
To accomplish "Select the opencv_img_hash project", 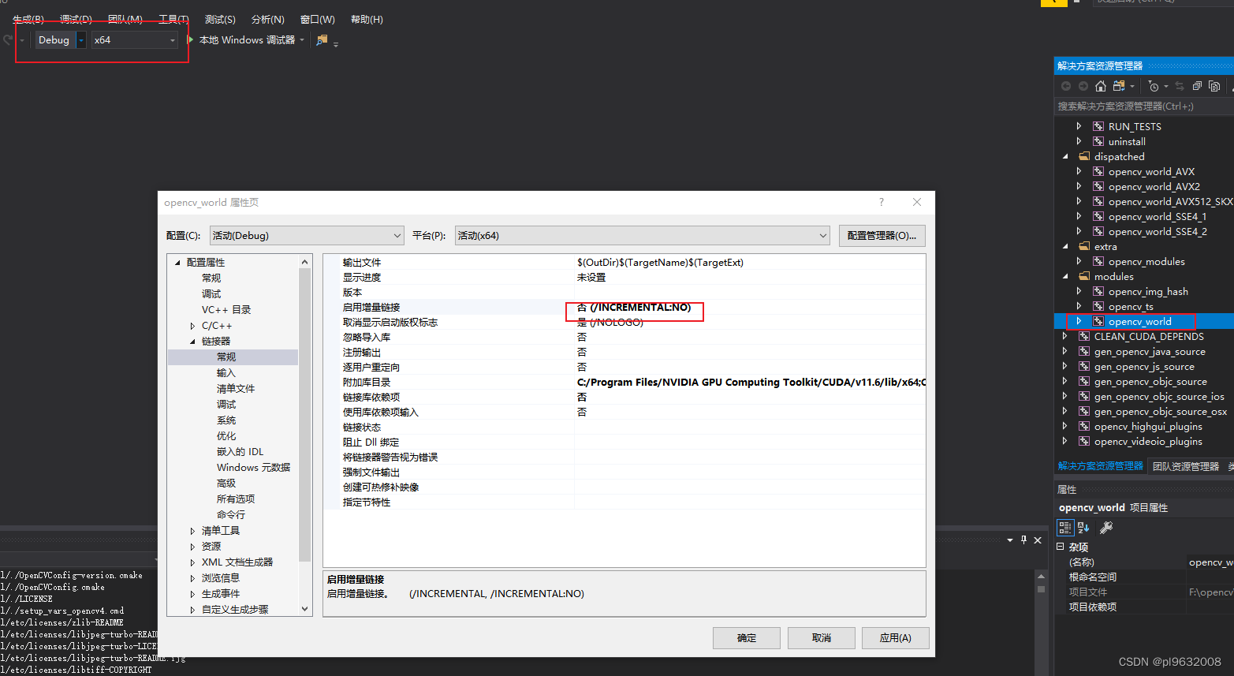I will [1148, 291].
